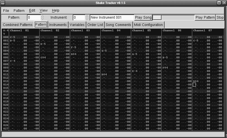Image resolution: width=227 pixels, height=138 pixels.
Task: Open the window menu icon in title bar
Action: coord(3,3)
